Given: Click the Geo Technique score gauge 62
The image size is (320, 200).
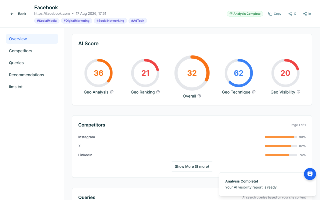Looking at the screenshot, I should (x=239, y=73).
